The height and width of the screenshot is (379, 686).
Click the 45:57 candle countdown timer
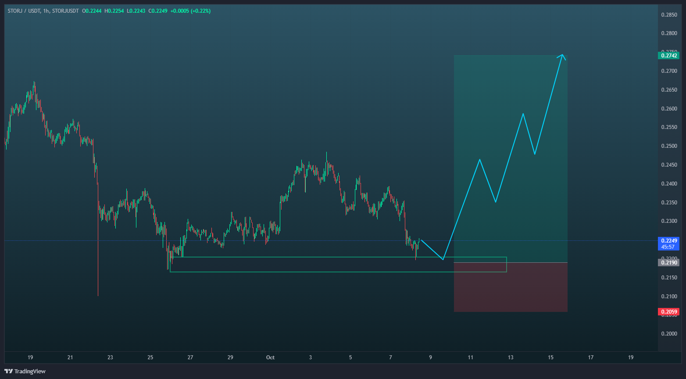tap(669, 247)
